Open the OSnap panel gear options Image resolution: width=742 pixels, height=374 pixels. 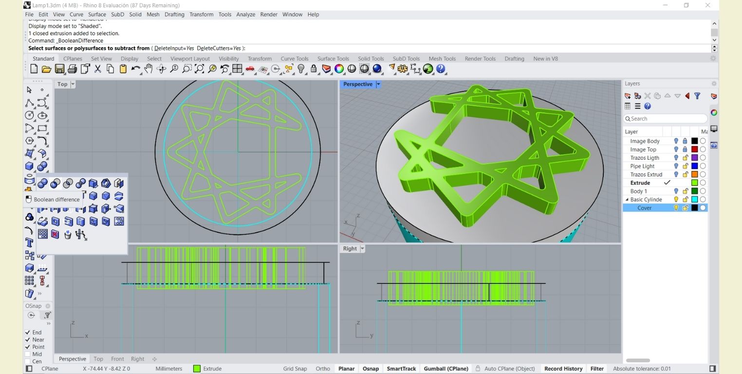point(48,306)
